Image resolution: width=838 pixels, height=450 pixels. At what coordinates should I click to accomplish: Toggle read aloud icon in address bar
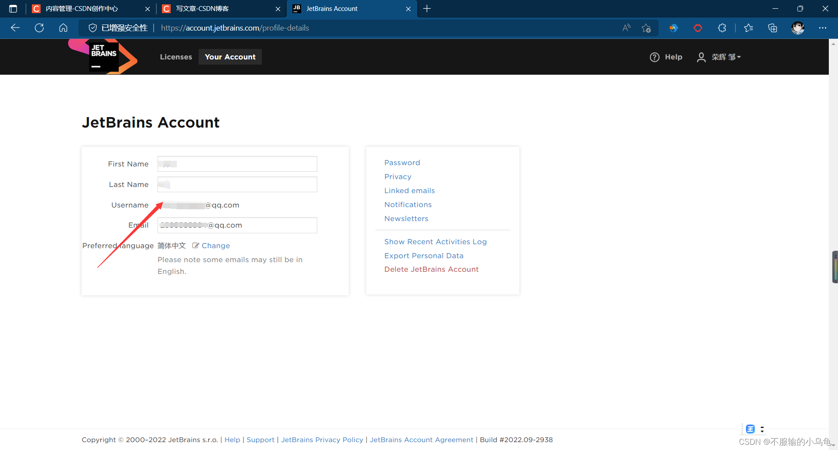(x=626, y=28)
